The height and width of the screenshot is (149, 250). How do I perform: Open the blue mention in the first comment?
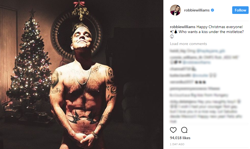(x=211, y=51)
